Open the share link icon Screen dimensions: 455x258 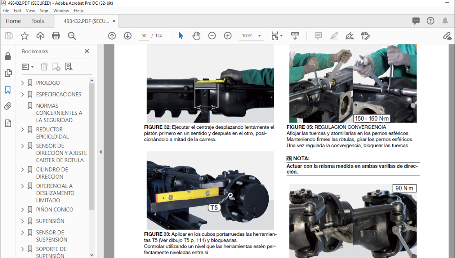(447, 36)
